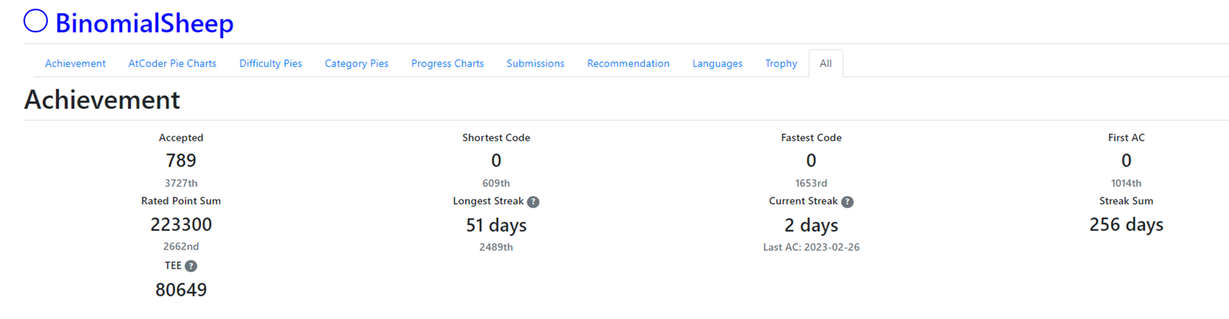Show the Progress Charts tab
1229x319 pixels.
[x=447, y=64]
